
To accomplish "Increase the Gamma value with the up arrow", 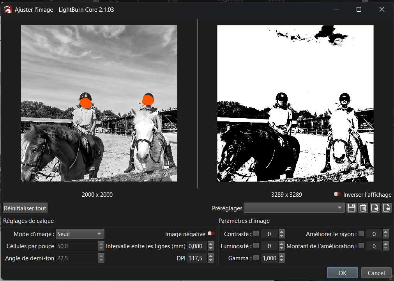I will (281, 256).
